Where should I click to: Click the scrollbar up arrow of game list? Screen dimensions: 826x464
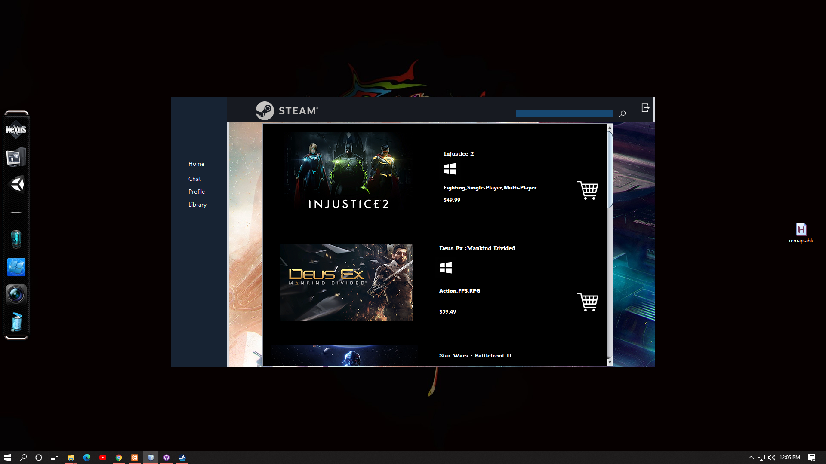(610, 128)
